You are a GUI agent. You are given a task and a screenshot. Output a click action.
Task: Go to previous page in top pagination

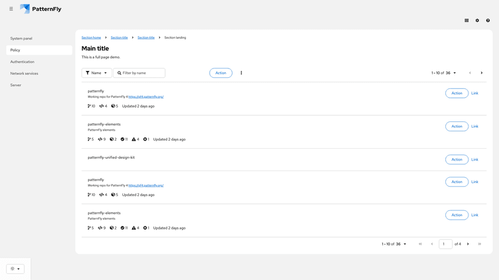470,73
